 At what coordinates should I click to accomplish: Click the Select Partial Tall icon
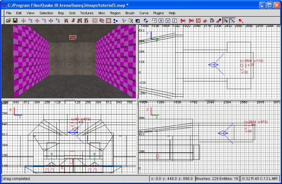pyautogui.click(x=79, y=21)
